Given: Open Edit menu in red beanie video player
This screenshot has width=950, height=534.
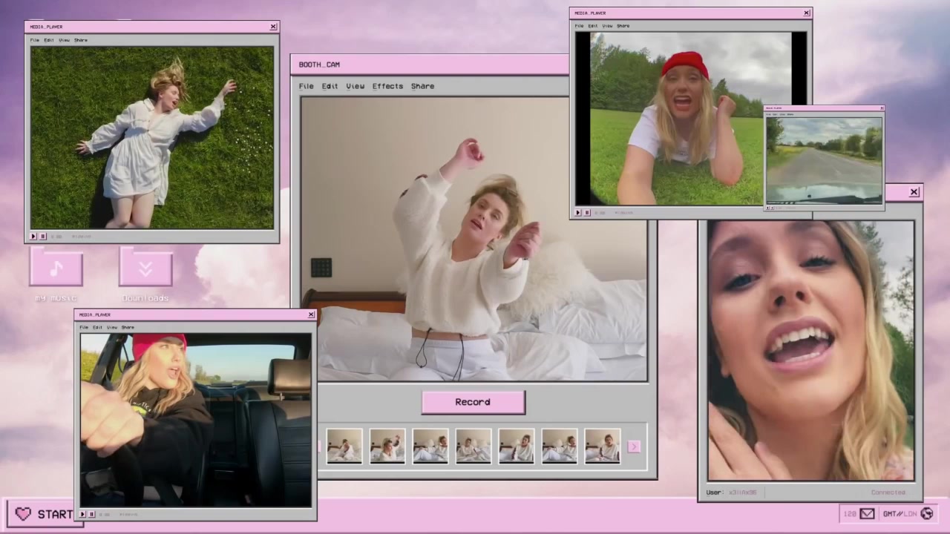Looking at the screenshot, I should (593, 26).
